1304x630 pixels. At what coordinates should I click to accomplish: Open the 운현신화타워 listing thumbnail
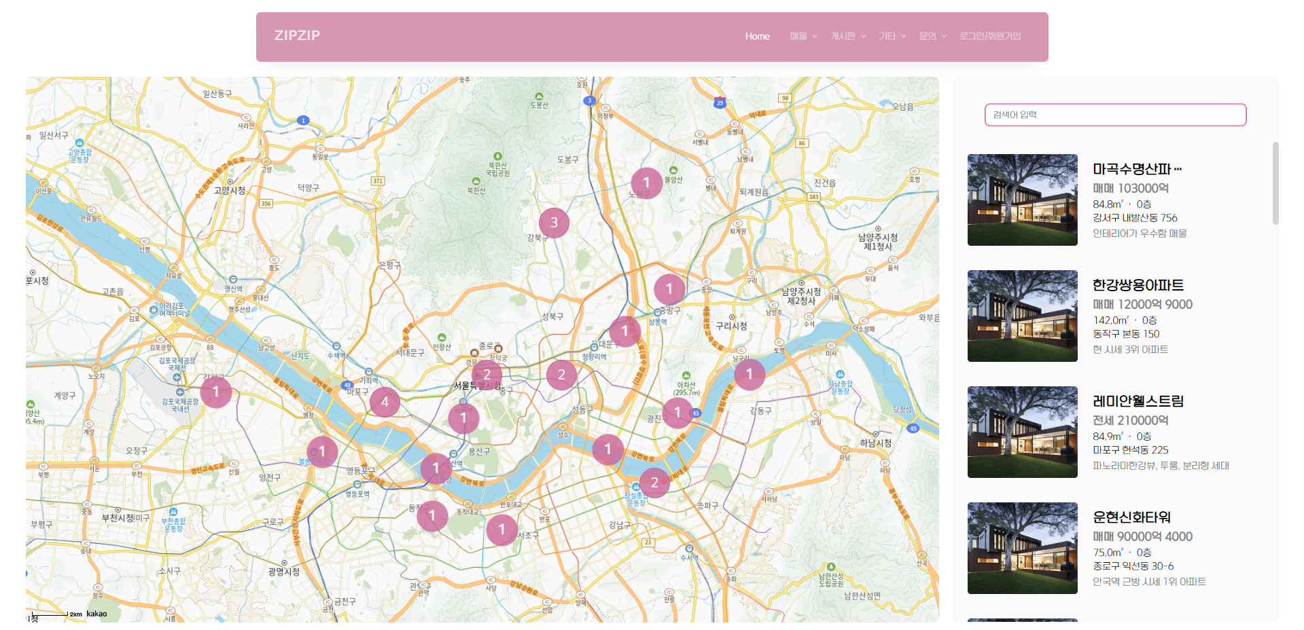[x=1022, y=548]
